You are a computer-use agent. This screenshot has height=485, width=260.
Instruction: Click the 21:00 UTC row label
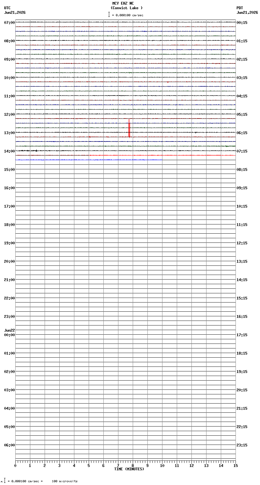coord(9,280)
